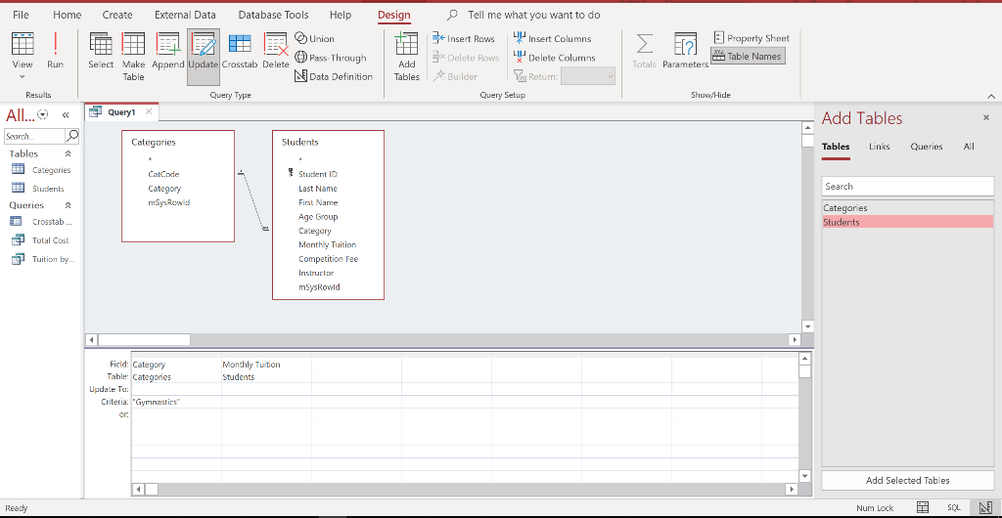1002x518 pixels.
Task: Click the Add Tables search box
Action: 907,187
